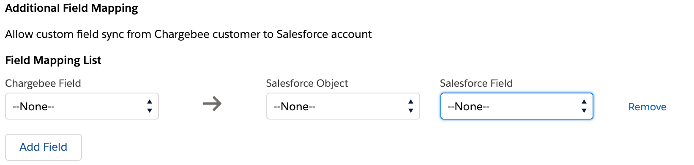Click the custom field sync description text
This screenshot has width=694, height=165.
pyautogui.click(x=189, y=34)
